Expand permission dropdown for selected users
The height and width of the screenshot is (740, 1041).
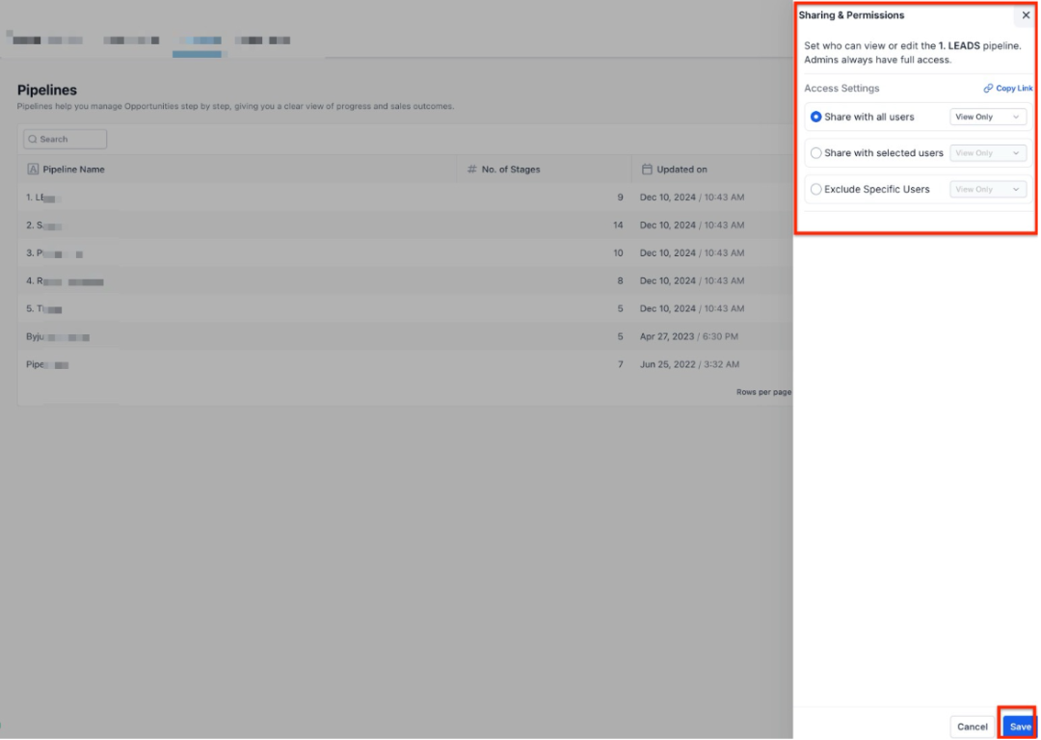987,153
